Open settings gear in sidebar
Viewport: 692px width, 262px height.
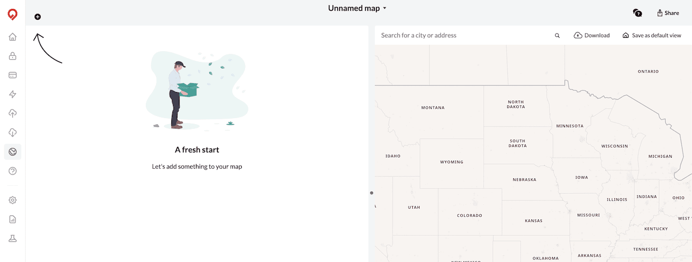13,200
